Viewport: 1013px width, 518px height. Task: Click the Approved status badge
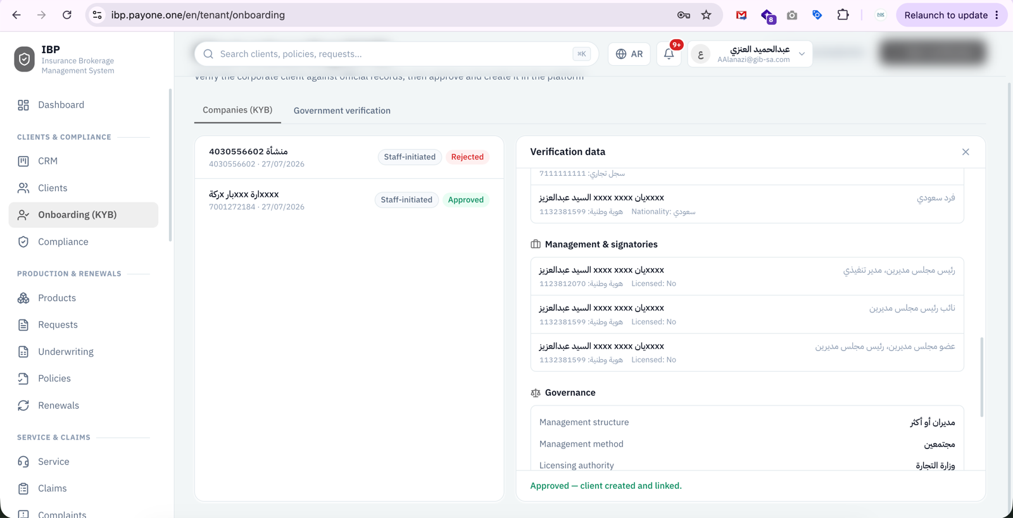(466, 200)
